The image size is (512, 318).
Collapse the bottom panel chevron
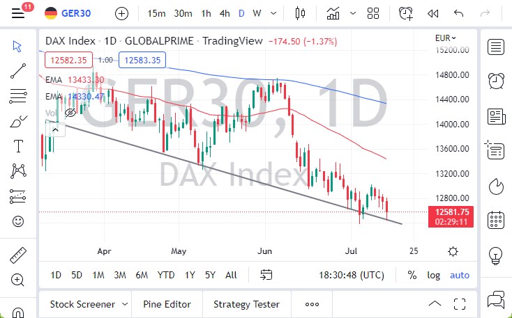tap(435, 304)
